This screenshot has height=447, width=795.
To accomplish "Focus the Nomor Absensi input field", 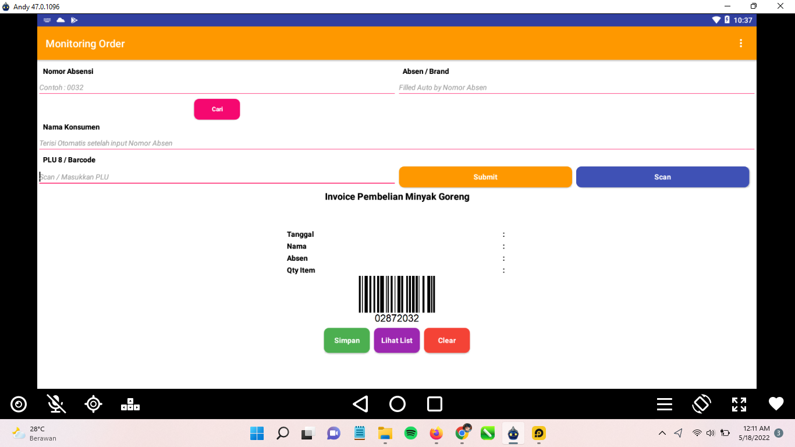I will (217, 87).
